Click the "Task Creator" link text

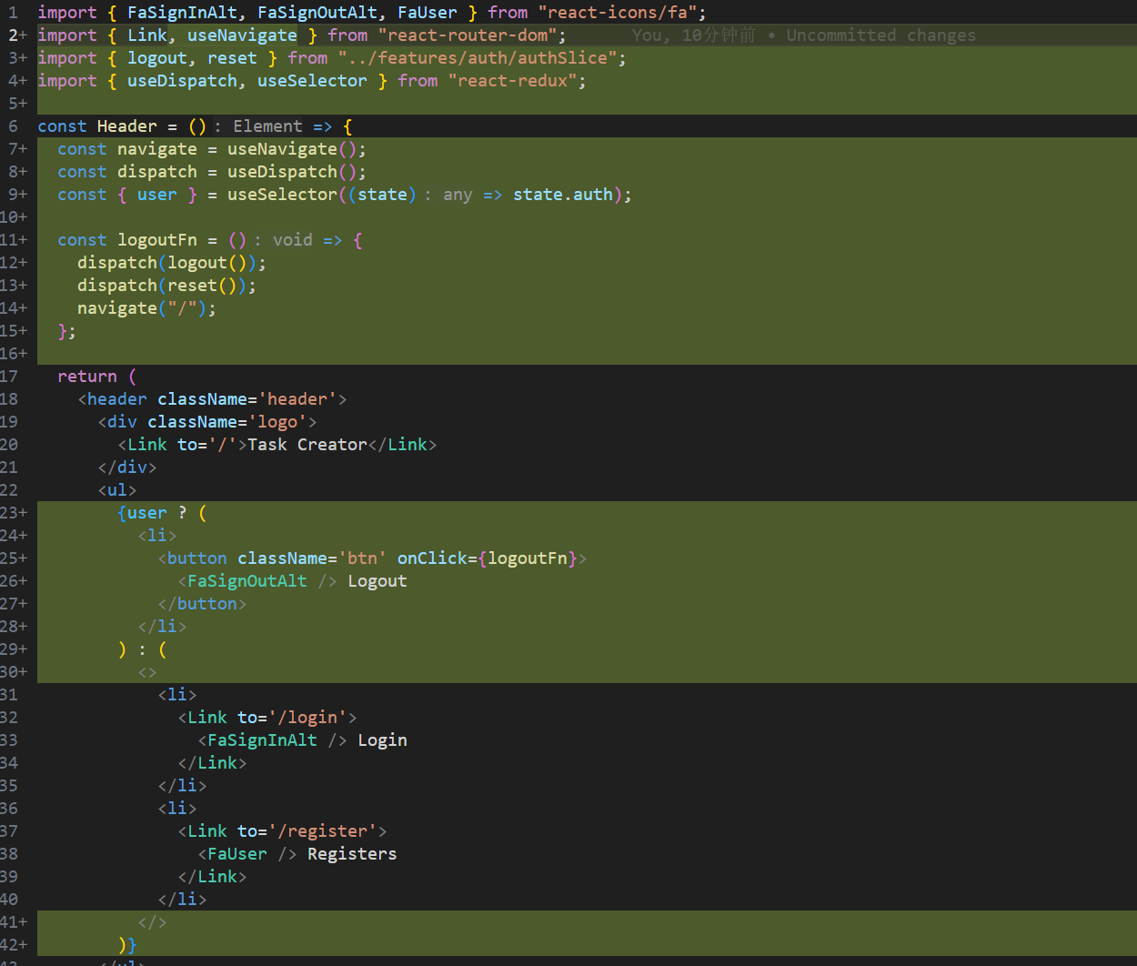click(307, 445)
